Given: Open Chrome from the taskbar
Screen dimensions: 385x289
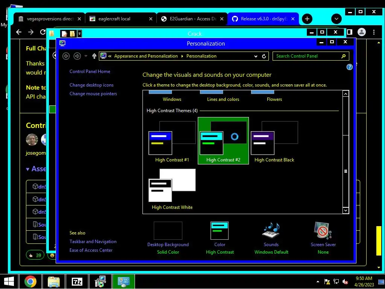Looking at the screenshot, I should tap(30, 281).
